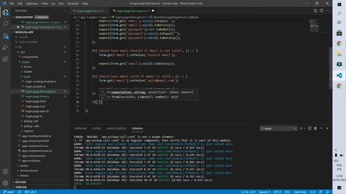Screen dimensions: 346x194
Task: Open the launch profile dropdown beside new terminal
Action: [x=304, y=128]
